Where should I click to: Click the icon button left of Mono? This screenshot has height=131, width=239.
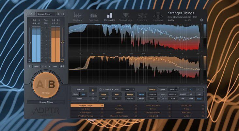pyautogui.click(x=29, y=66)
